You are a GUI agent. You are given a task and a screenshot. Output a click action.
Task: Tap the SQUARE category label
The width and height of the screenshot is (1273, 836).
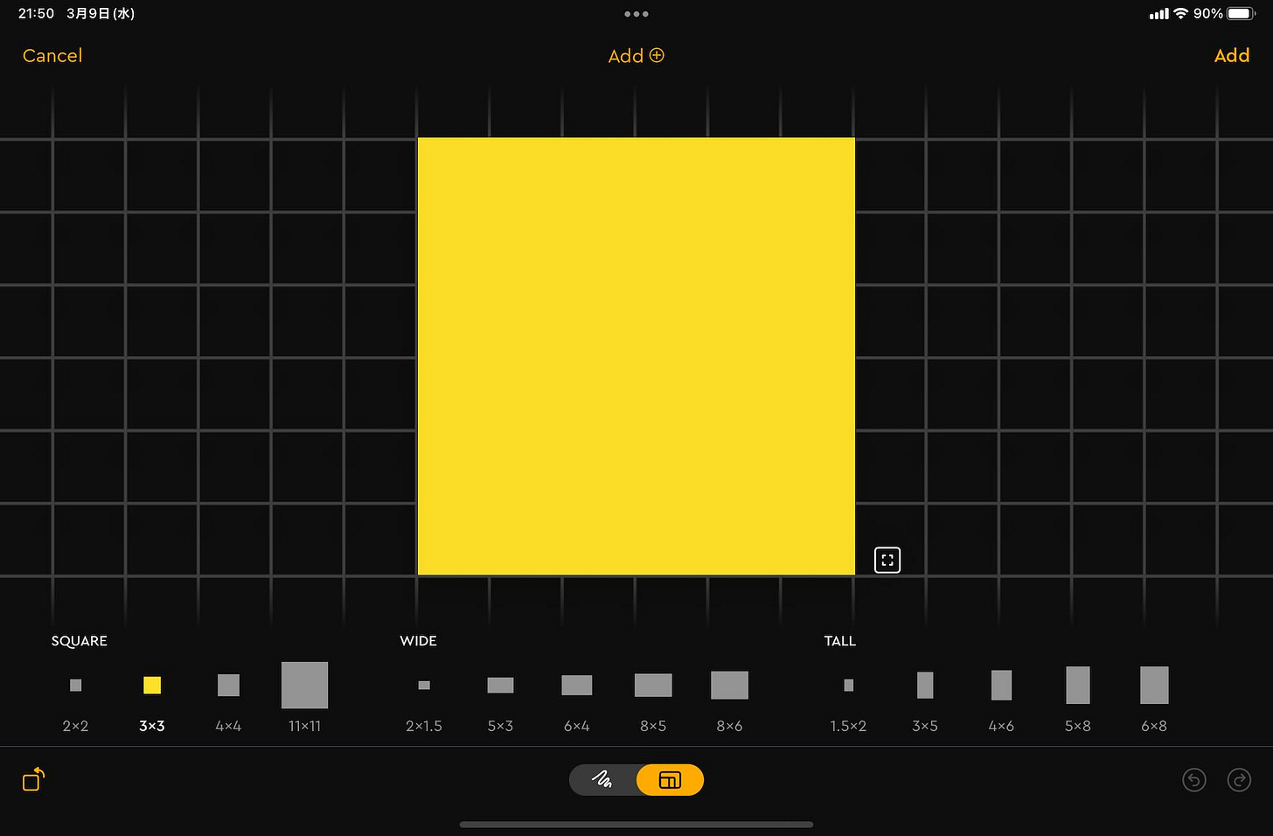pos(80,641)
